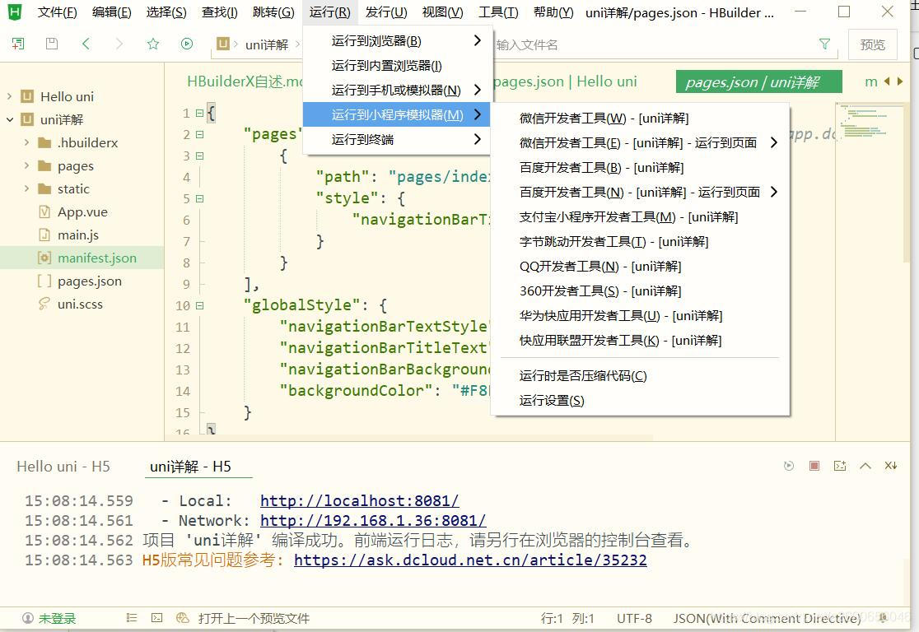Open App.vue in the project tree
Screen dimensions: 919x632
pyautogui.click(x=82, y=211)
